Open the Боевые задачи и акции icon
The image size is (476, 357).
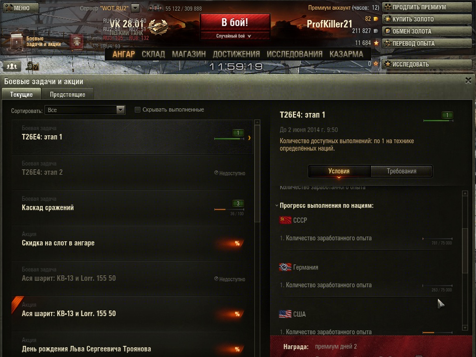coord(17,41)
